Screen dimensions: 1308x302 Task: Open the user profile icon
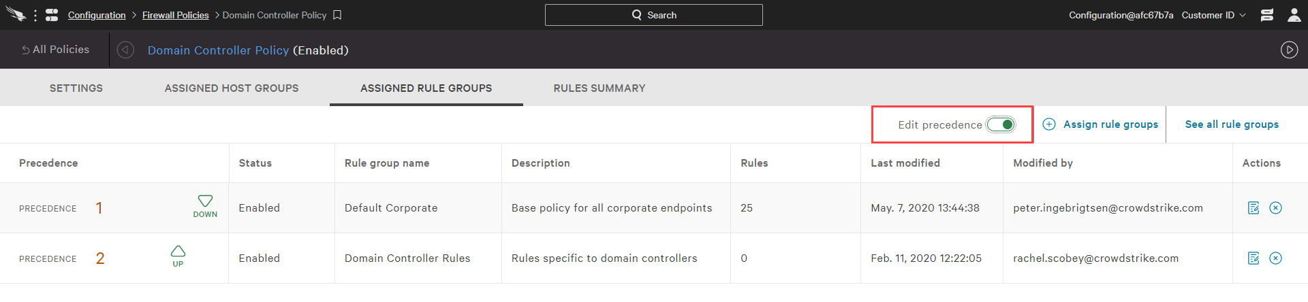pos(1294,15)
